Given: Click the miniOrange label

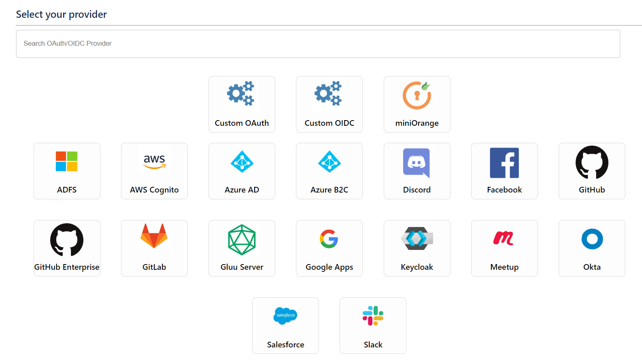Looking at the screenshot, I should point(417,123).
